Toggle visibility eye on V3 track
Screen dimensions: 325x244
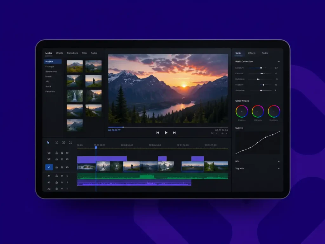pyautogui.click(x=67, y=153)
